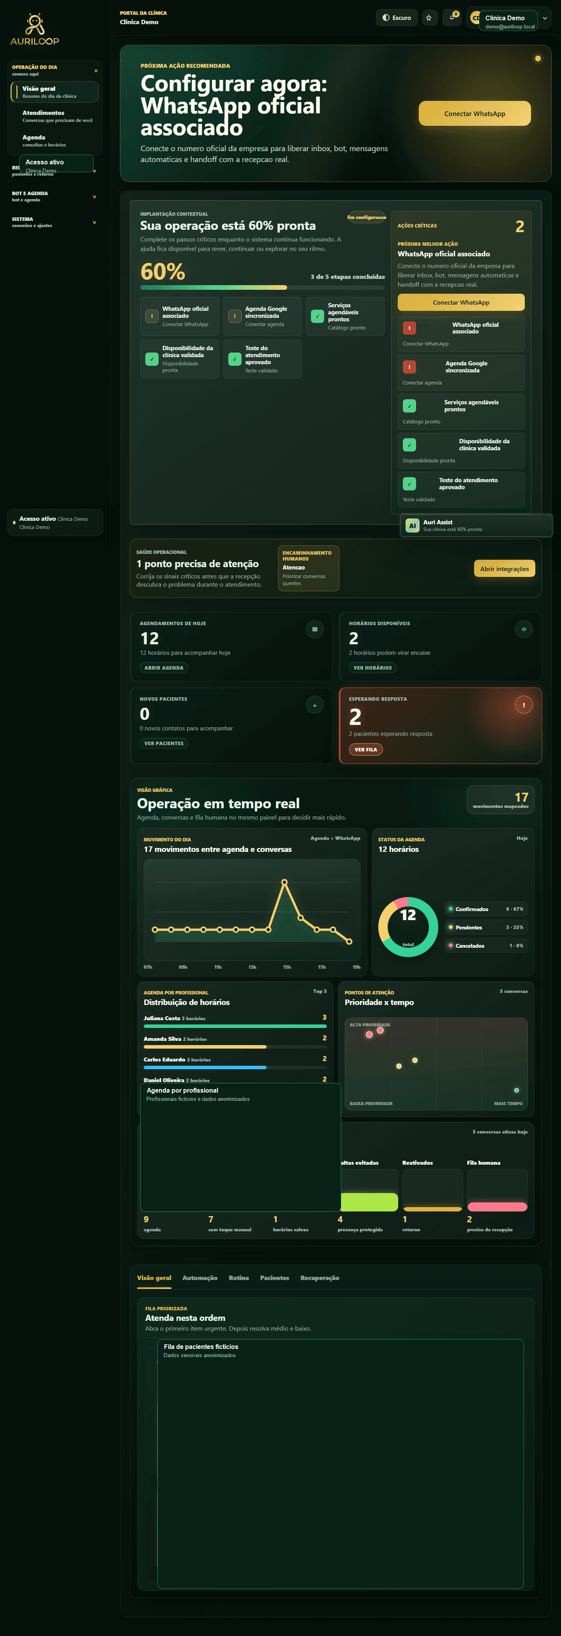
Task: Click the Abrir agenda pill button
Action: pyautogui.click(x=164, y=668)
